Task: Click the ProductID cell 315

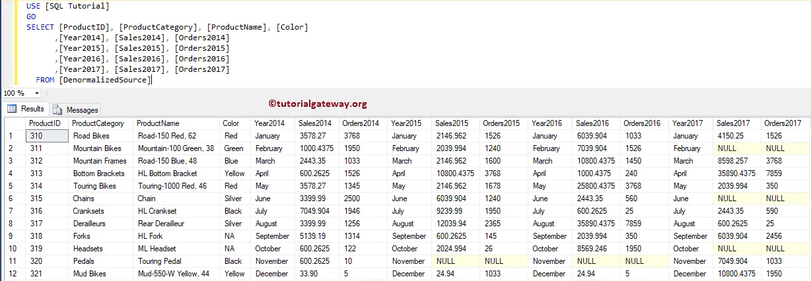Action: pyautogui.click(x=47, y=199)
